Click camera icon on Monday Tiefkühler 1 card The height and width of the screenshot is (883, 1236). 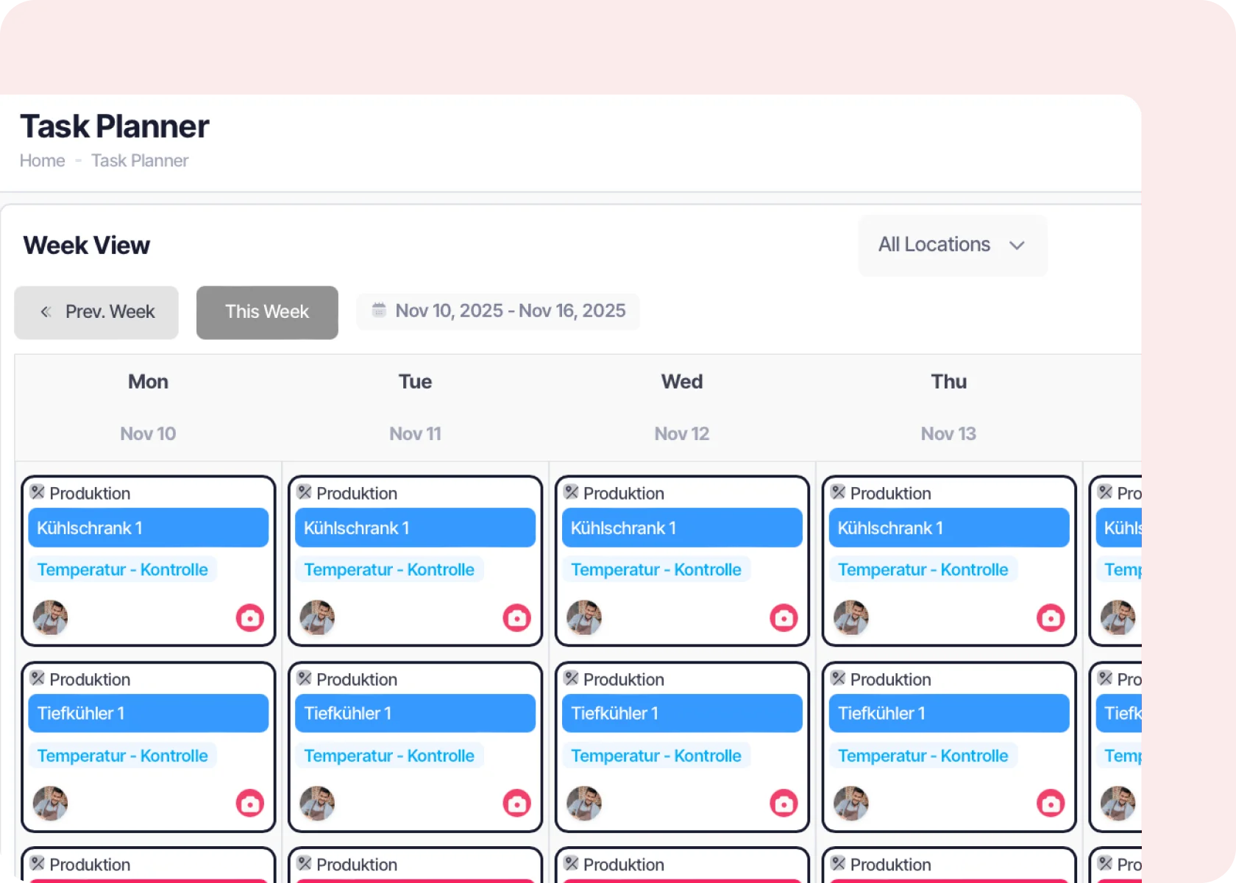[x=250, y=804]
